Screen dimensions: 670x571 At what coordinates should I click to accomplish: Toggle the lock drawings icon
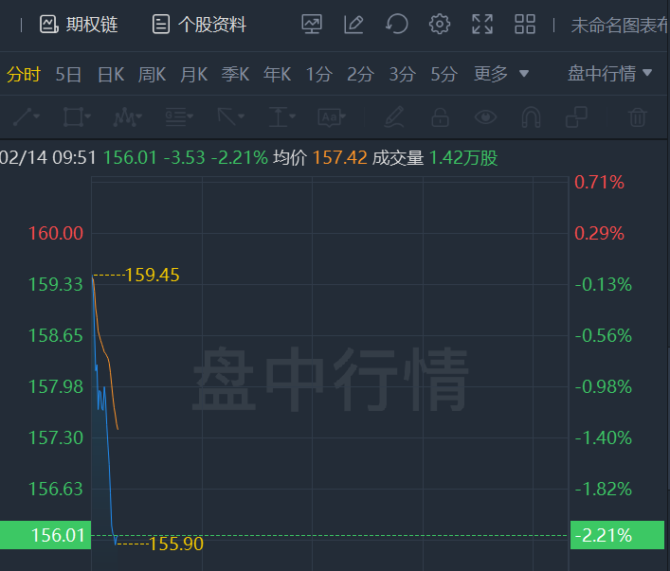439,117
